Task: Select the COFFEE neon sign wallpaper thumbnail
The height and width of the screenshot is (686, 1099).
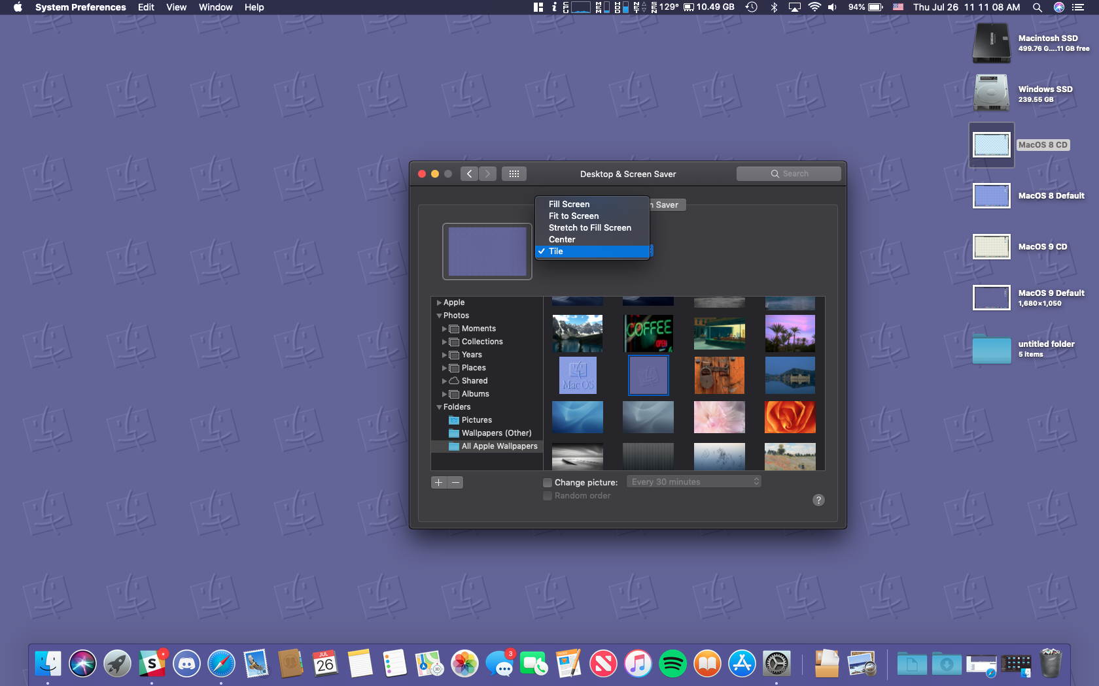Action: (x=648, y=333)
